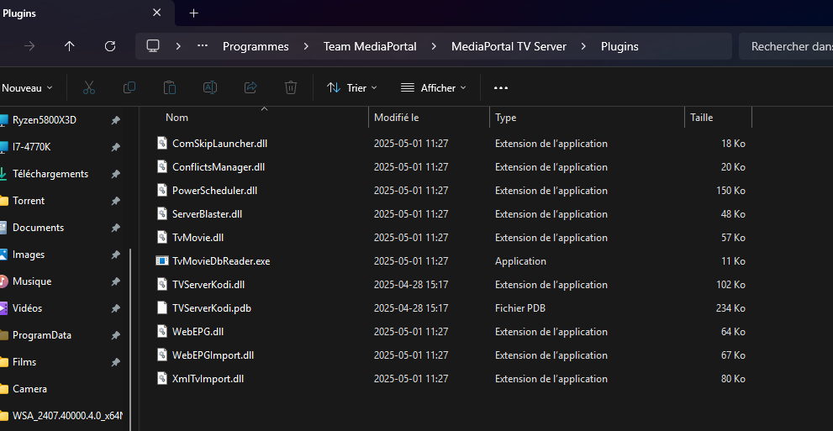Open the Documents folder in sidebar
833x431 pixels.
(x=38, y=228)
